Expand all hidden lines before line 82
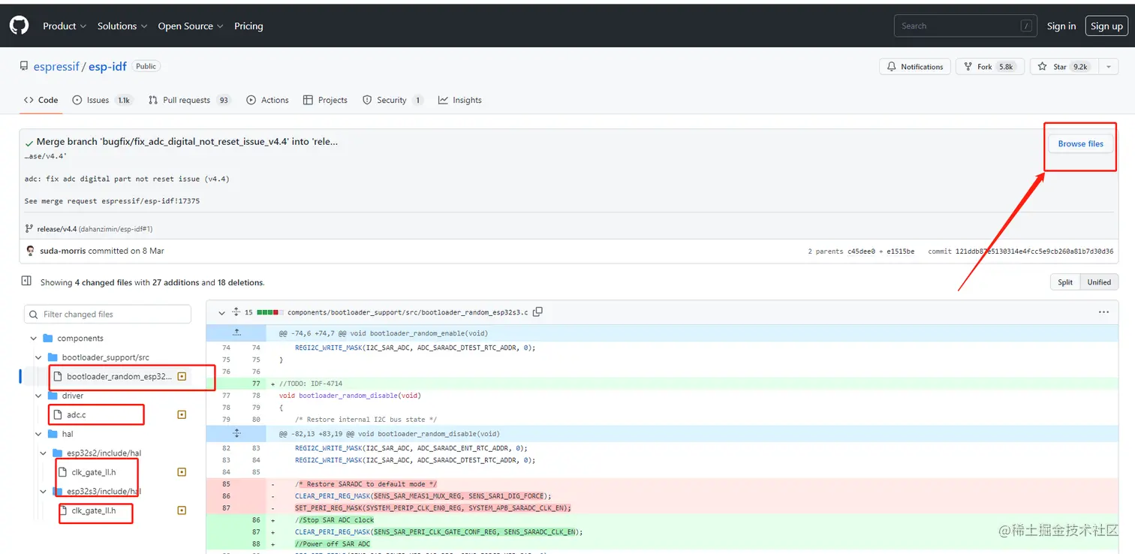The height and width of the screenshot is (554, 1135). (236, 434)
